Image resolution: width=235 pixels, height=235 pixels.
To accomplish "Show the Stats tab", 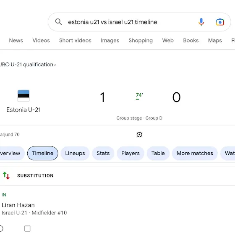I will 103,153.
